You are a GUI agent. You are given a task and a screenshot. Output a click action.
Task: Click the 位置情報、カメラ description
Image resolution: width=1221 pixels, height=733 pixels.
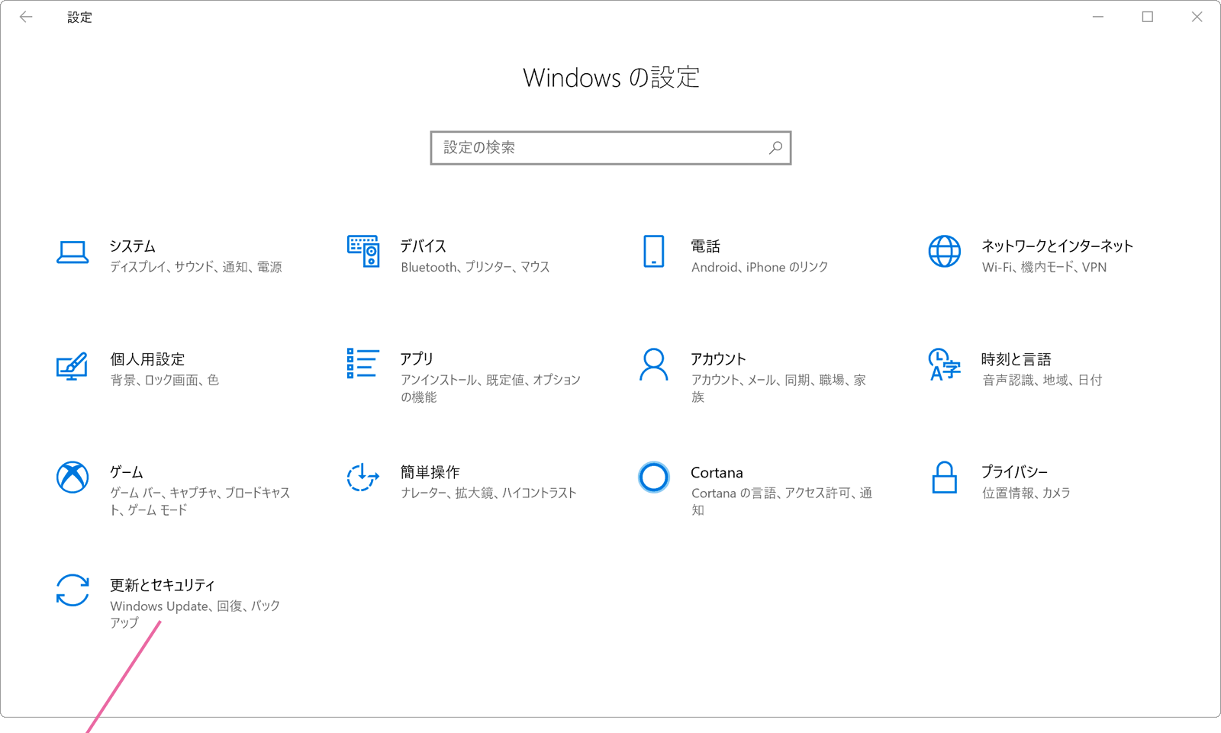[1026, 493]
